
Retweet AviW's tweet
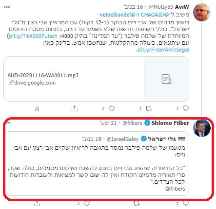tap(149, 108)
